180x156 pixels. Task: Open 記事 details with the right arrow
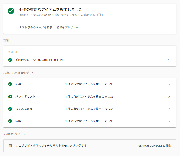point(169,84)
